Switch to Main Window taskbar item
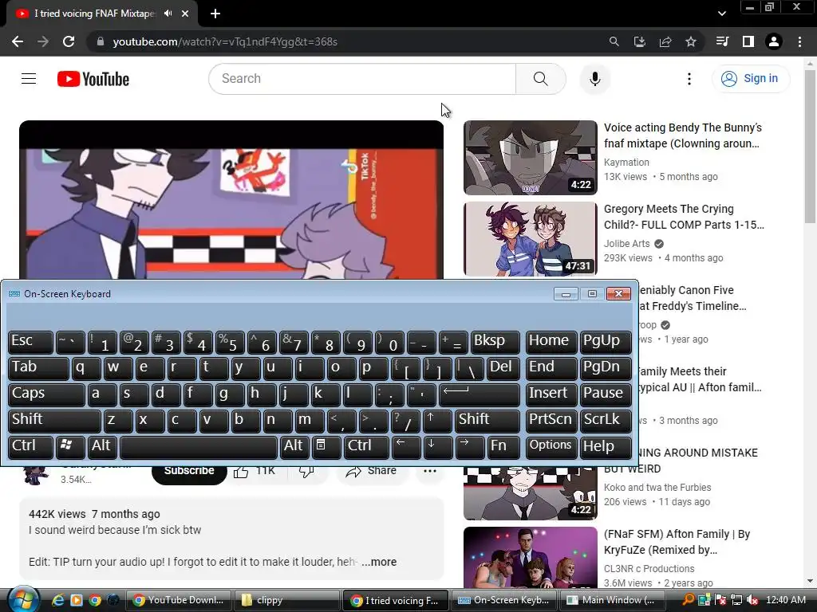This screenshot has height=612, width=817. point(614,600)
